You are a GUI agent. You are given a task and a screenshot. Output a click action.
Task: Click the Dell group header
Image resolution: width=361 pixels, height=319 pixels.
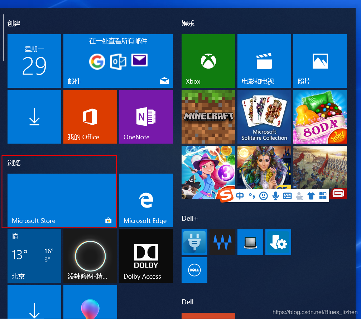[x=187, y=302]
